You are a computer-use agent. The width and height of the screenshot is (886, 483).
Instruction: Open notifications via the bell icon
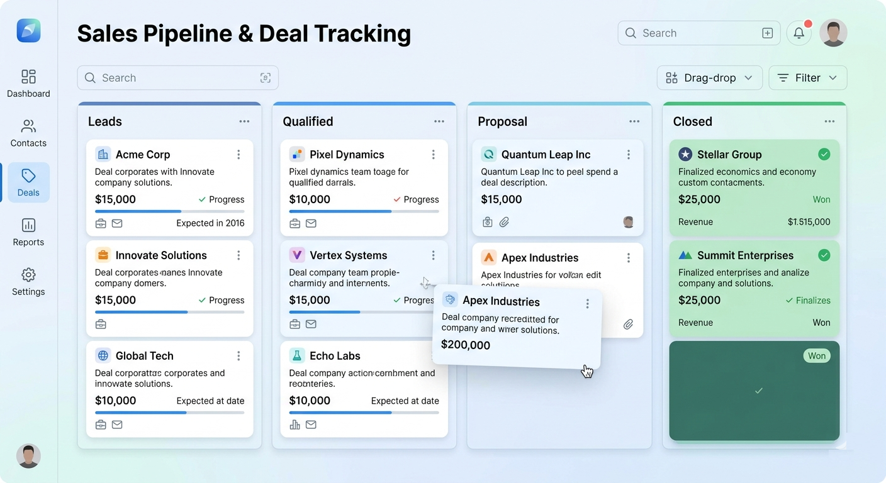pyautogui.click(x=799, y=32)
